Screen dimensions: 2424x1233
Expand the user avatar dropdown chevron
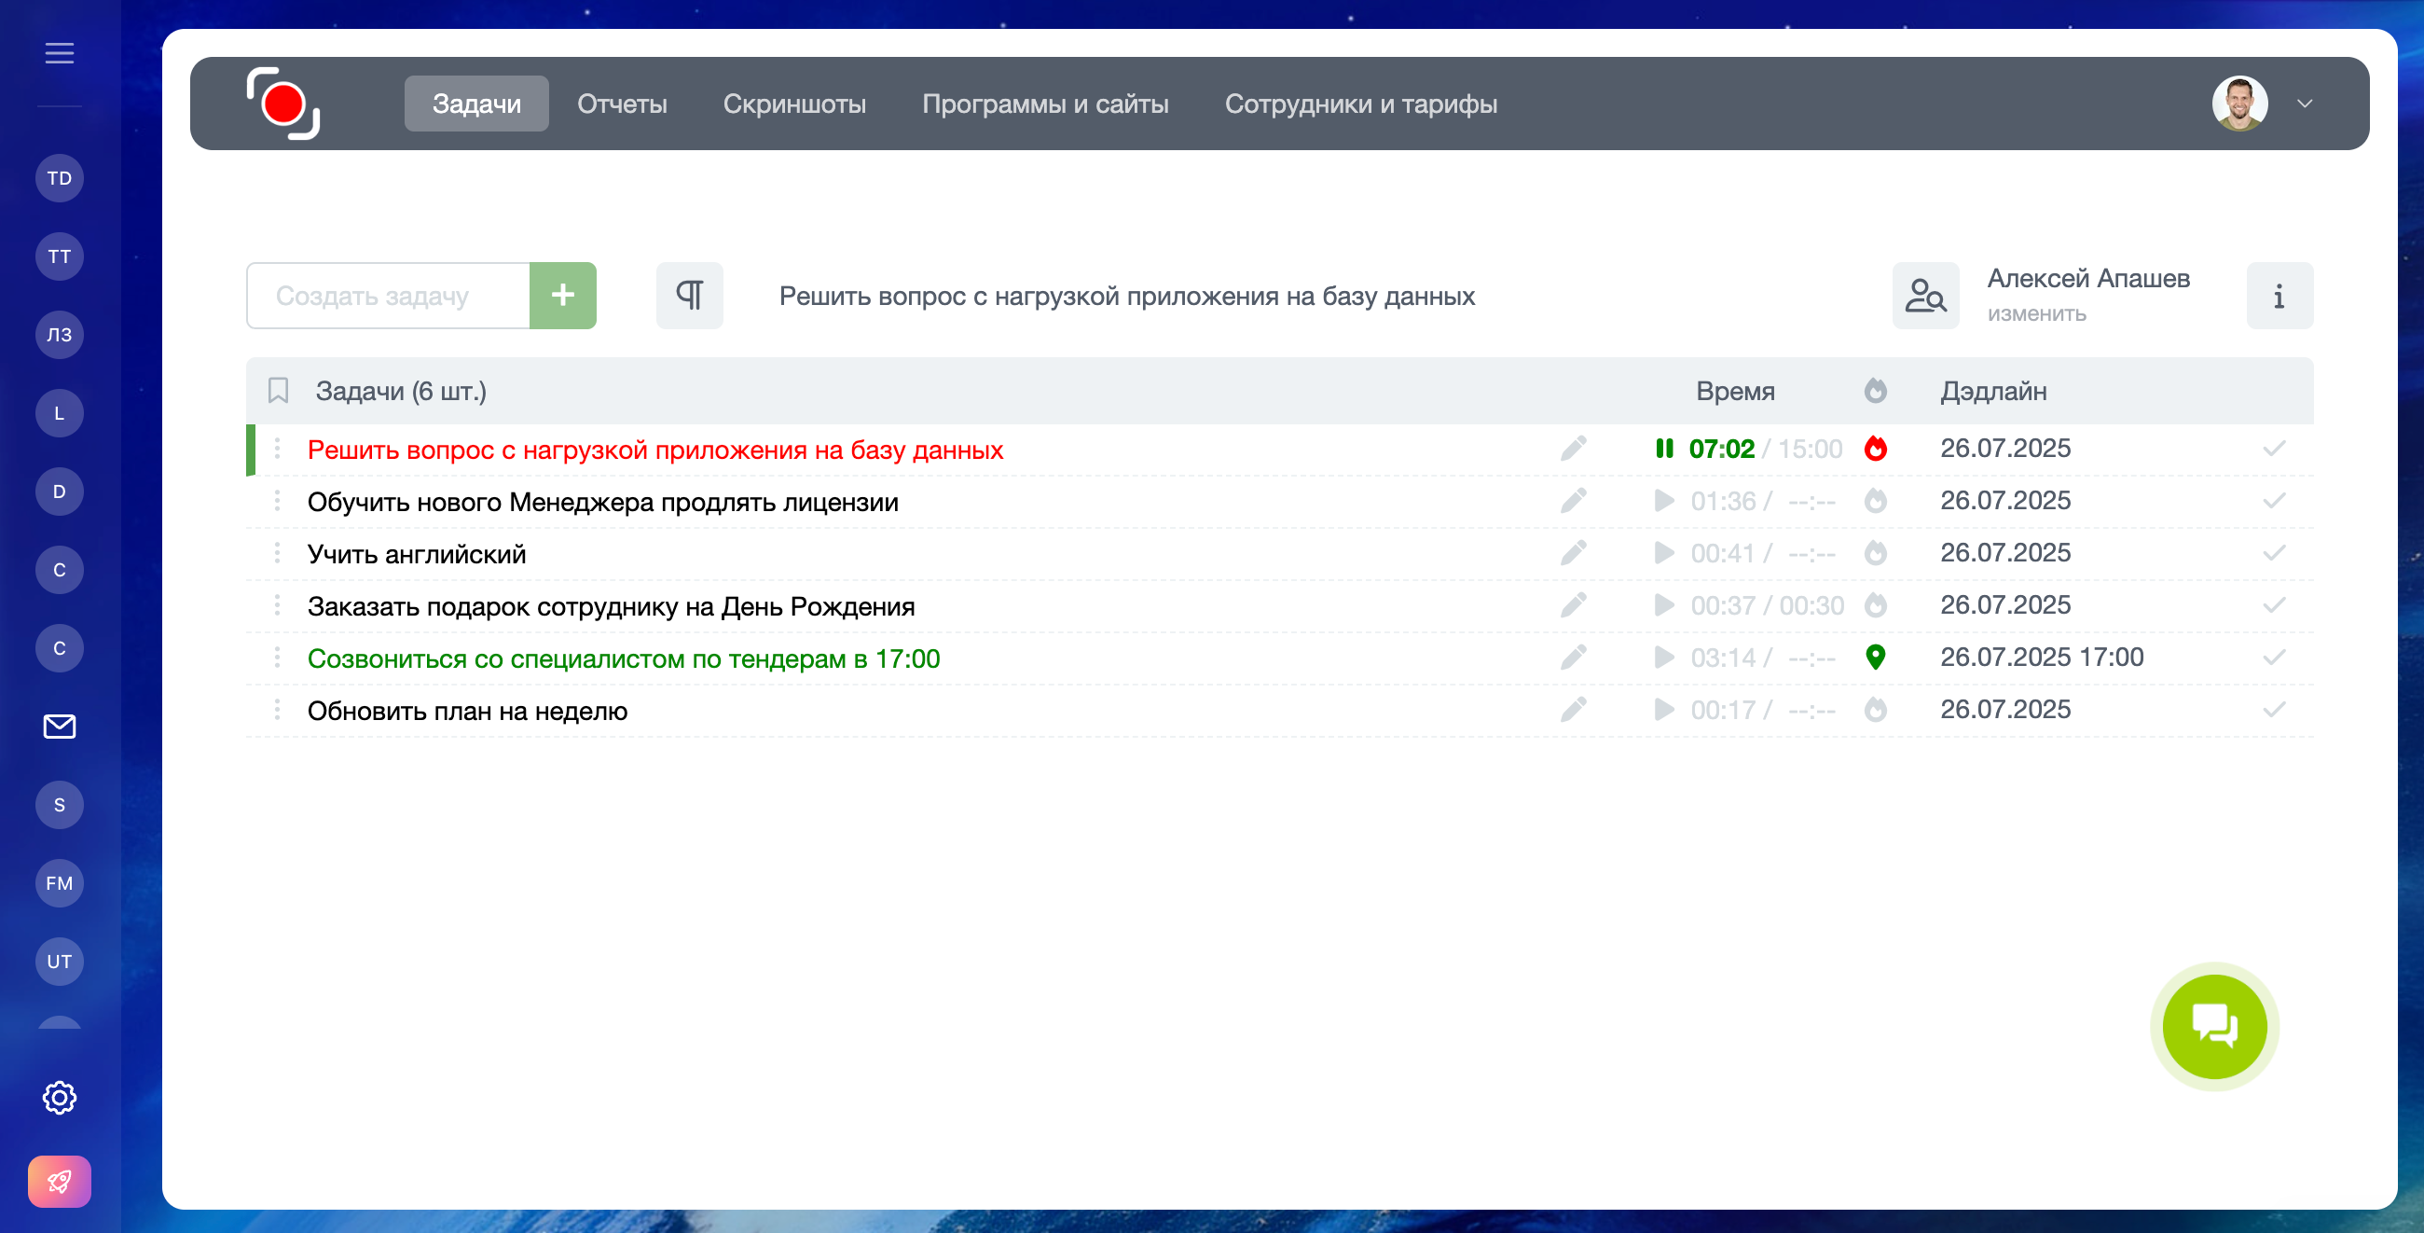pos(2304,104)
